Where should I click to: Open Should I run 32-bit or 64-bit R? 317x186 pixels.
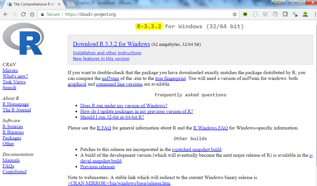[x=112, y=117]
